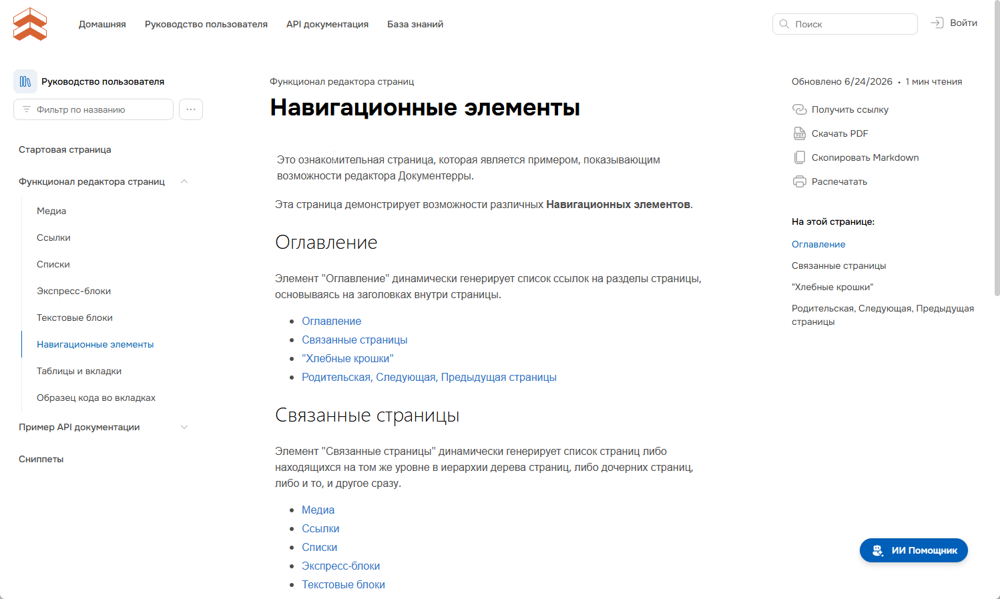1000x599 pixels.
Task: Open the Текстовые блоки sidebar page
Action: click(75, 318)
